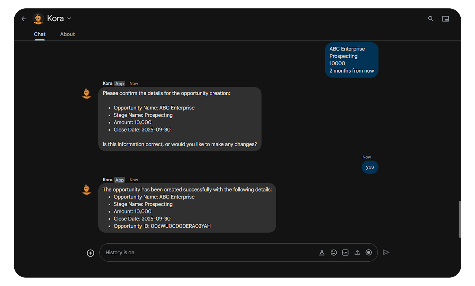Click the back arrow icon
This screenshot has width=475, height=286.
pyautogui.click(x=24, y=19)
